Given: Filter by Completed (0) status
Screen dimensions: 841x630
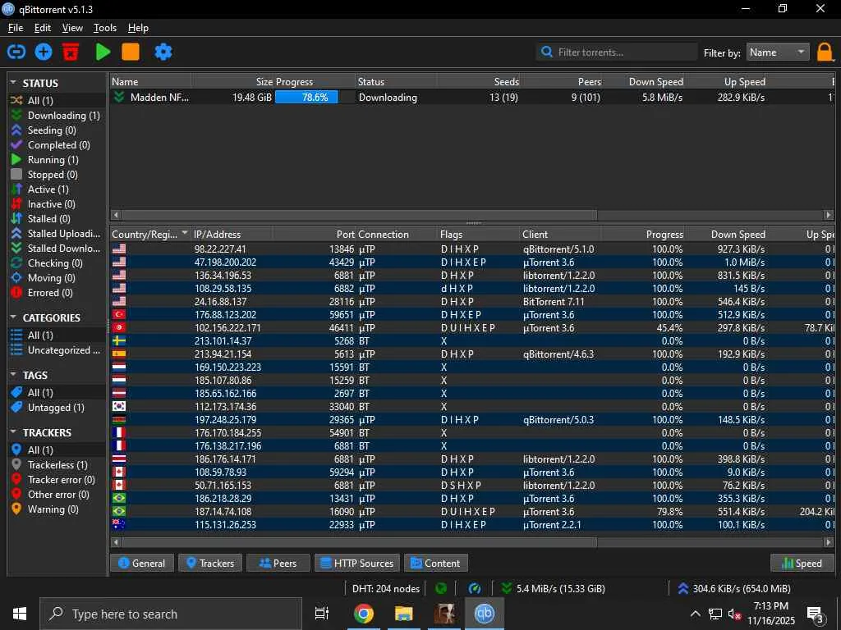Looking at the screenshot, I should pyautogui.click(x=51, y=144).
